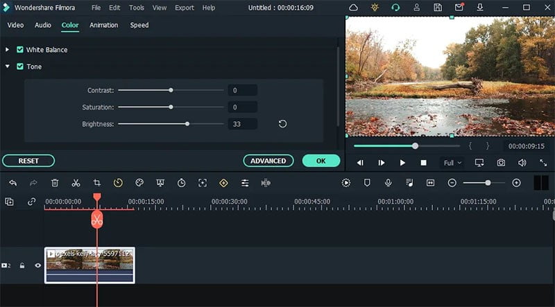555x307 pixels.
Task: Delete clip with trash icon
Action: click(x=55, y=183)
